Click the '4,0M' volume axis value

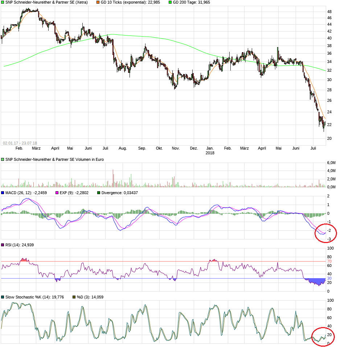coord(331,171)
